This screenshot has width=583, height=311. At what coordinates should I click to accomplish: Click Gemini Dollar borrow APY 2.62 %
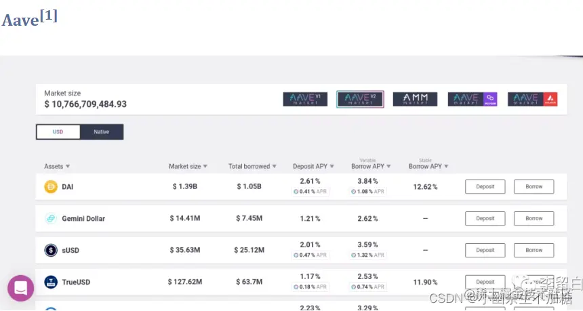click(367, 219)
